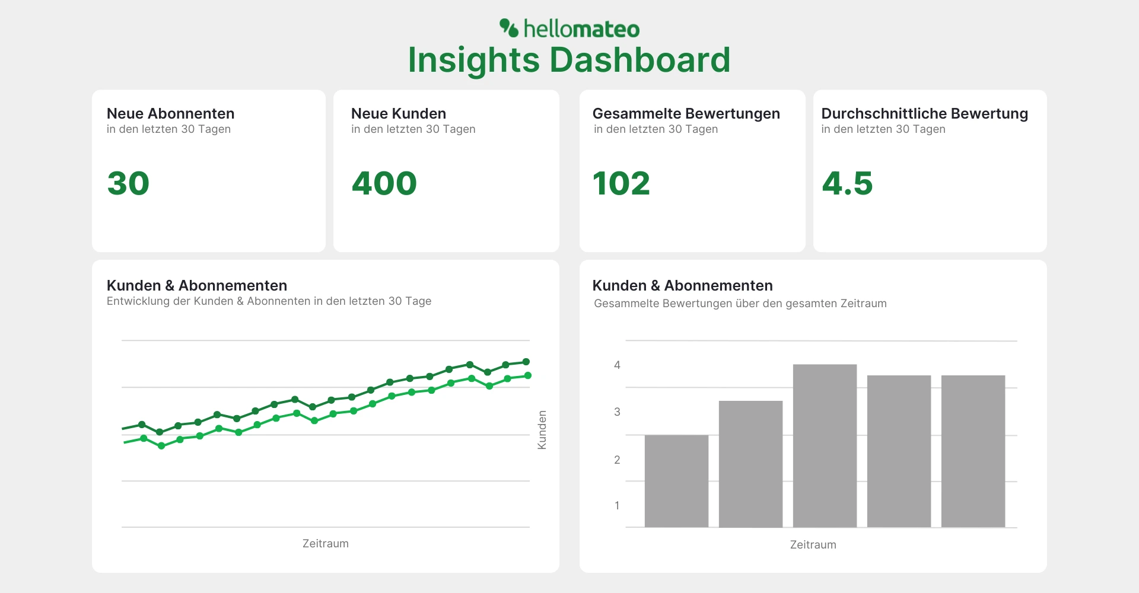This screenshot has width=1139, height=593.
Task: Select the Neue Abonnenten card title
Action: pyautogui.click(x=170, y=113)
